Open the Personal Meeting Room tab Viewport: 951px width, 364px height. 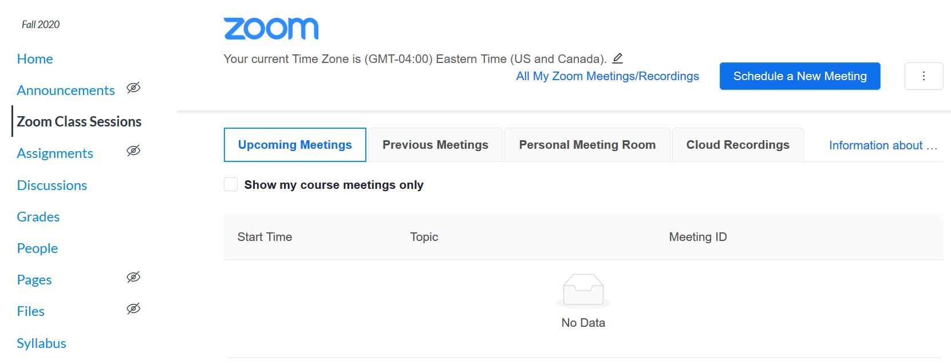click(587, 145)
